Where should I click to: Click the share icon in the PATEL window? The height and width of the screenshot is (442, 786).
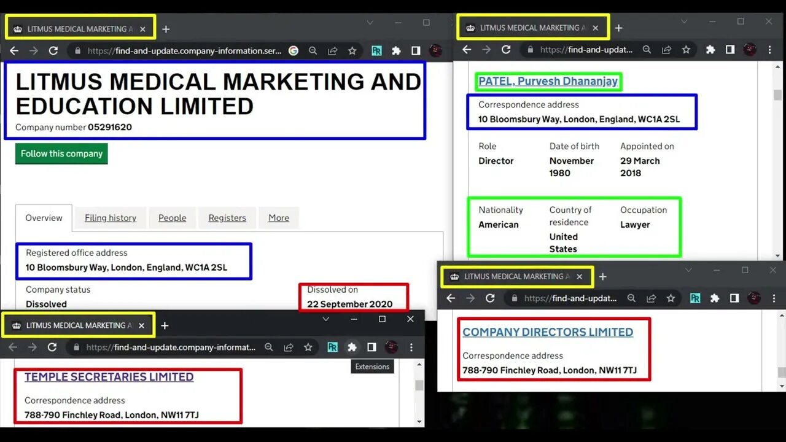[x=666, y=50]
